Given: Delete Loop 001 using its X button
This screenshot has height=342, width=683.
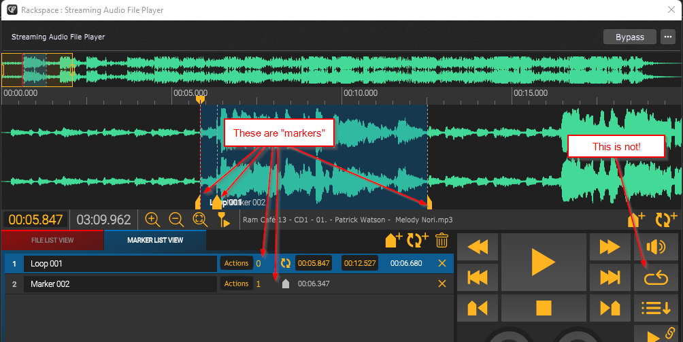Looking at the screenshot, I should pos(442,263).
